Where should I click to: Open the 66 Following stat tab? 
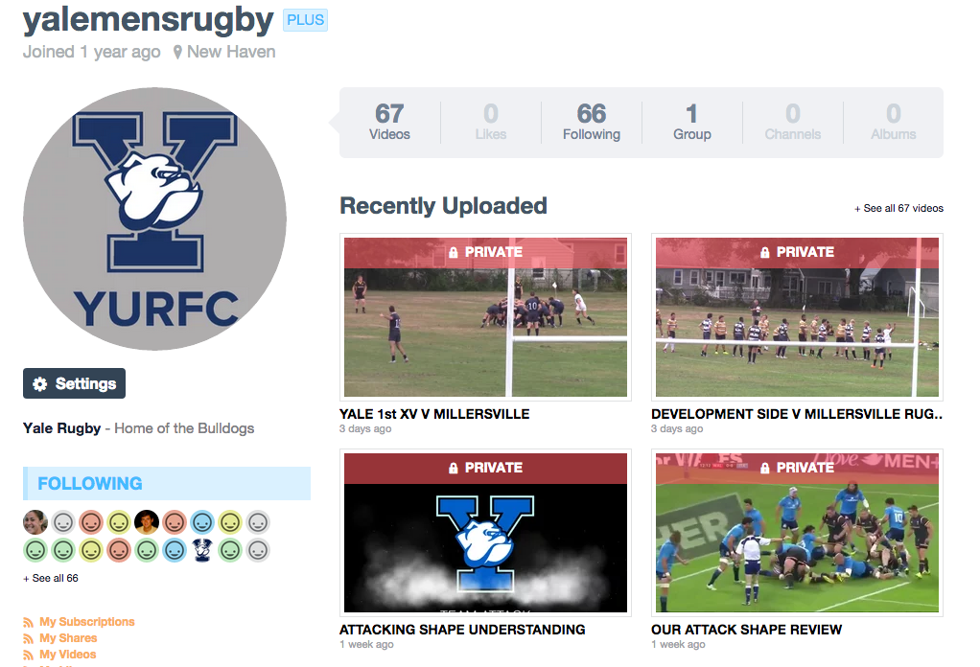point(592,123)
